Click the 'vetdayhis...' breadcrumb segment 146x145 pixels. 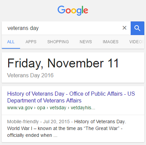(83, 108)
